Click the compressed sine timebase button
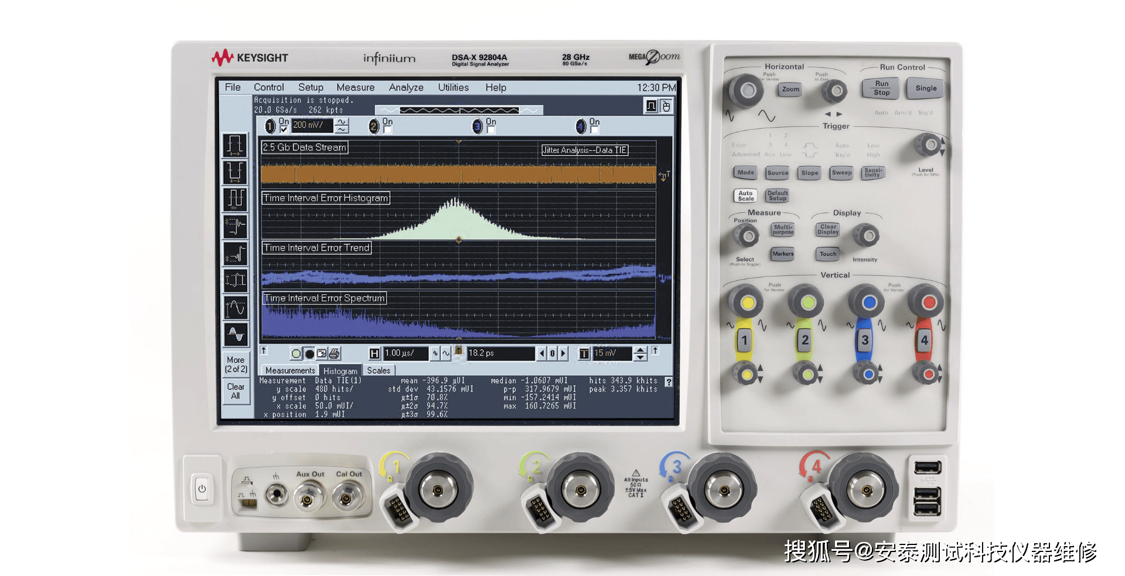 point(435,354)
